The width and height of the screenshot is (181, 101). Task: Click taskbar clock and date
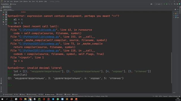[x=178, y=99]
